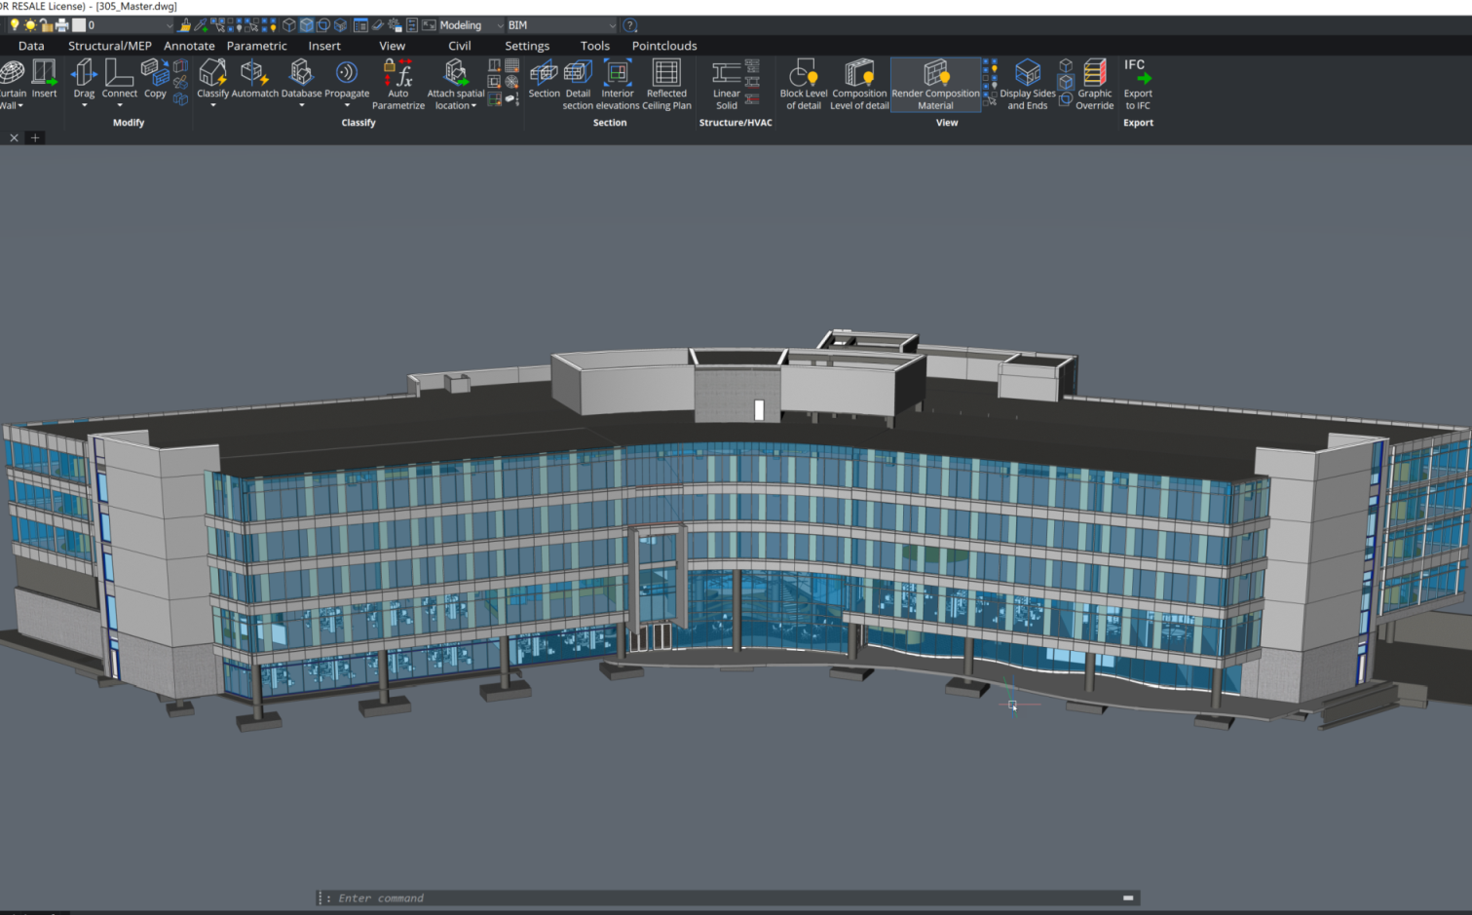Image resolution: width=1472 pixels, height=915 pixels.
Task: Click the Insert window tool icon
Action: 44,79
